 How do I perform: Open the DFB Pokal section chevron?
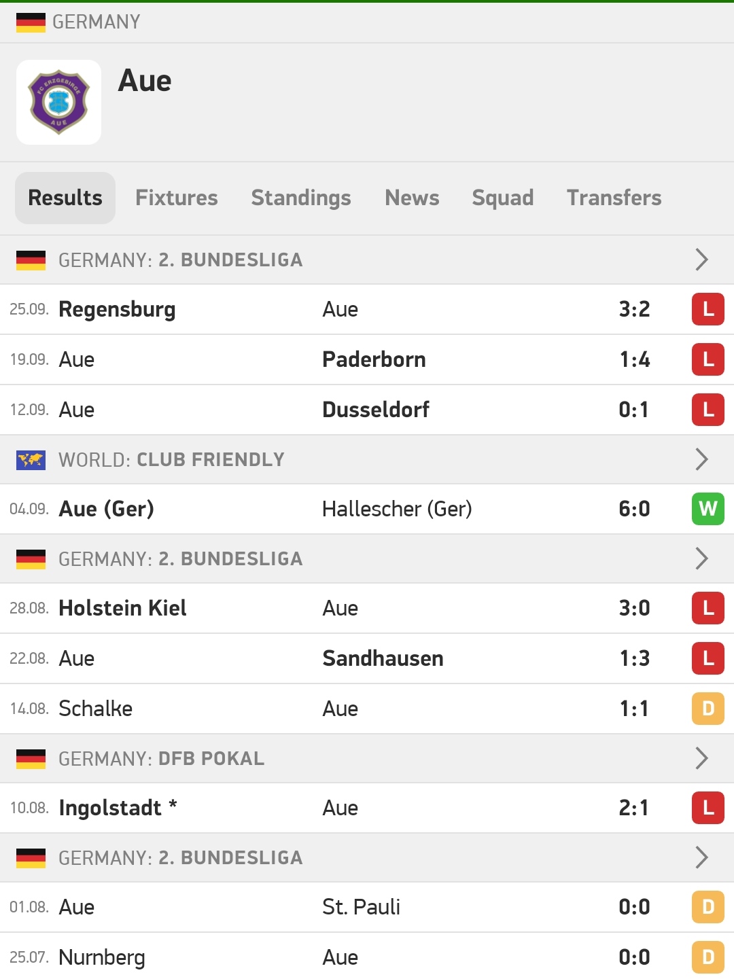tap(702, 758)
